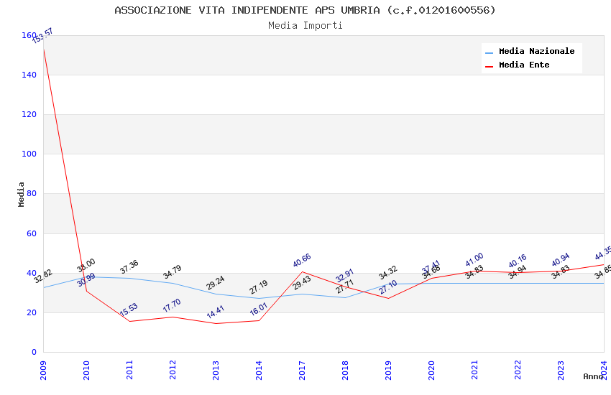Viewport: 611px width, 395px height.
Task: Click the 32.91 data label
Action: (x=345, y=276)
